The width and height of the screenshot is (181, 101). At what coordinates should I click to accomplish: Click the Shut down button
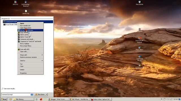pos(40,94)
